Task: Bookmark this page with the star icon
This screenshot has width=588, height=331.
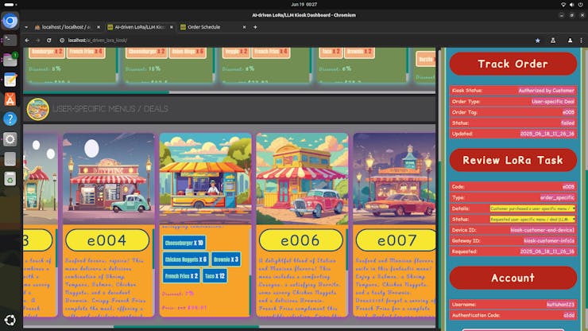Action: pyautogui.click(x=537, y=40)
